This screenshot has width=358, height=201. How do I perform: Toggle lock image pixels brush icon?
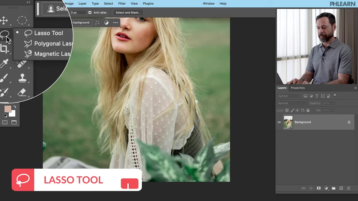pos(292,110)
